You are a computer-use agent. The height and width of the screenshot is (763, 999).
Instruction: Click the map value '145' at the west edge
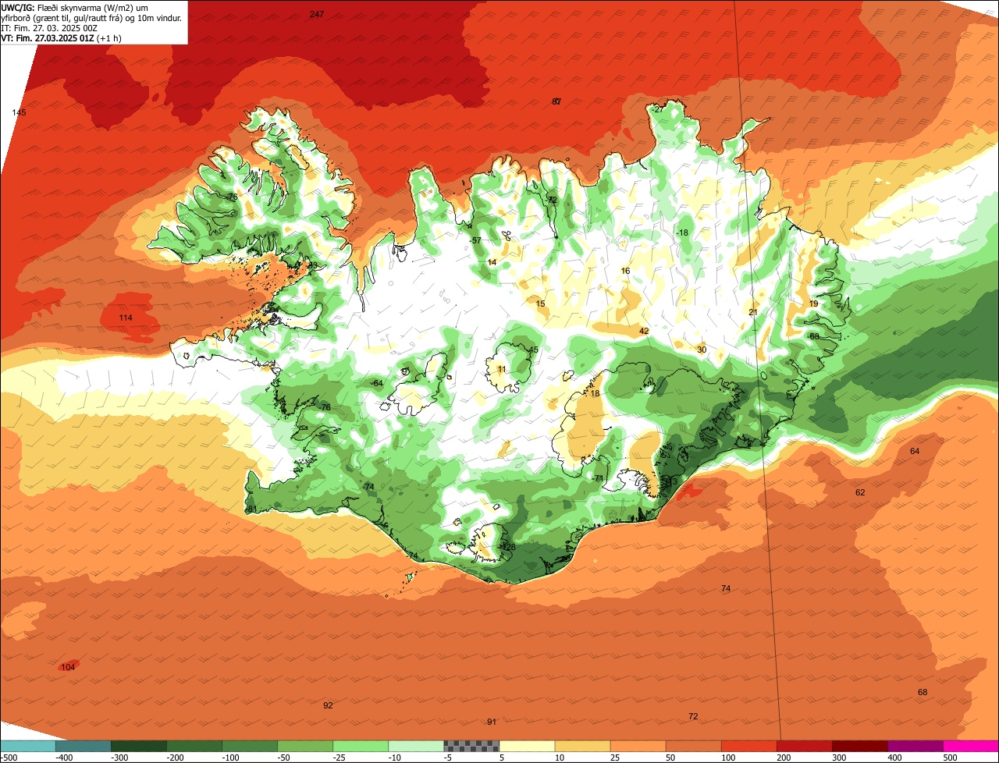(x=19, y=112)
